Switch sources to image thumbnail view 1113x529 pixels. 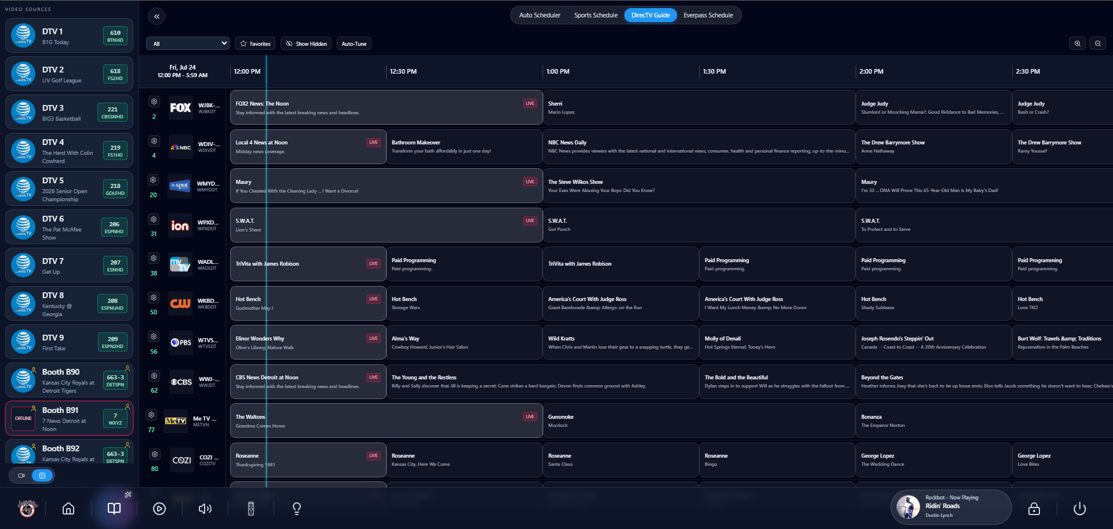click(42, 476)
